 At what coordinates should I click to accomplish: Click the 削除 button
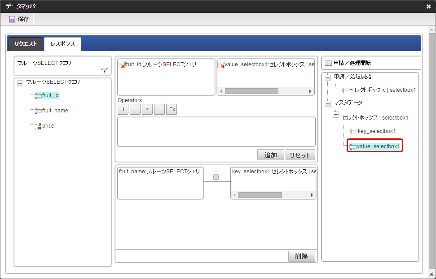[x=302, y=256]
